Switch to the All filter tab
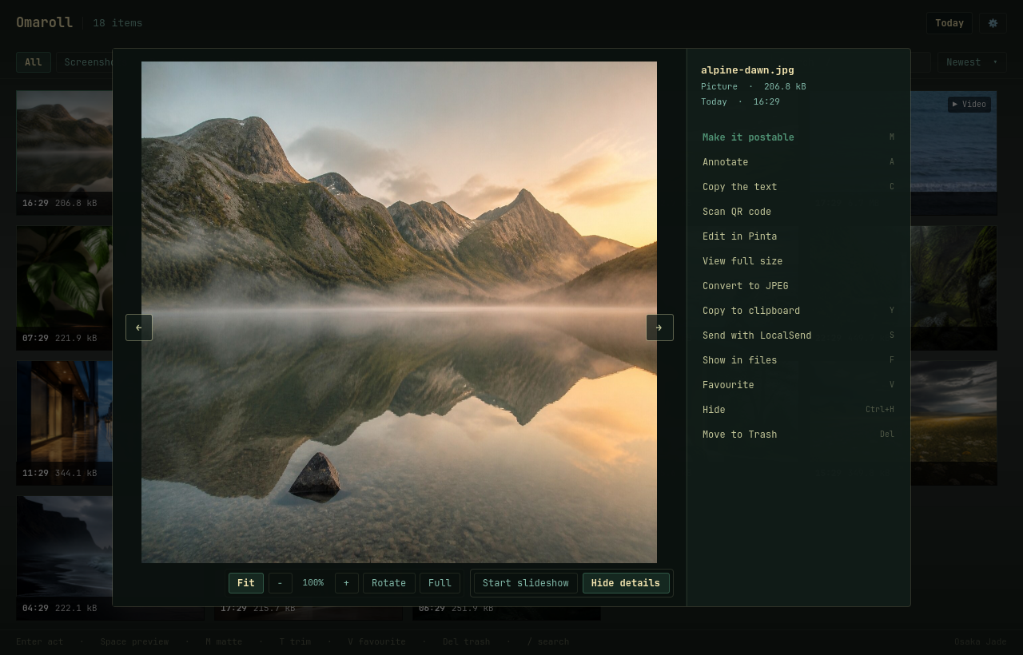Screen dimensions: 1023x655 34,62
